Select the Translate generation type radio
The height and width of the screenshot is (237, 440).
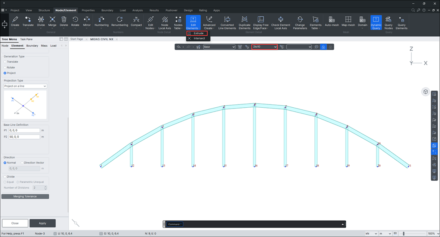pos(5,62)
